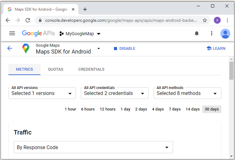Select the 6 hours time range
Image resolution: width=235 pixels, height=160 pixels.
[x=88, y=109]
